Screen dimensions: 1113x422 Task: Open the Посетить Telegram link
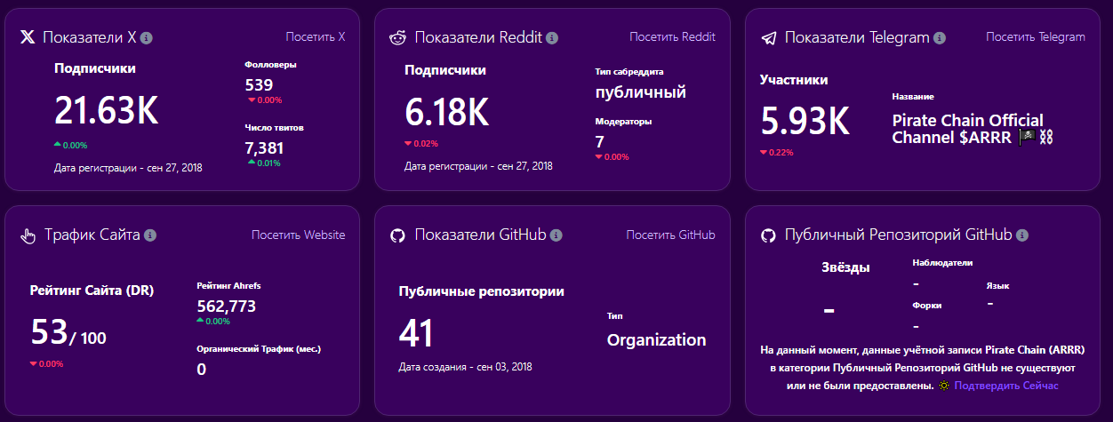1036,37
